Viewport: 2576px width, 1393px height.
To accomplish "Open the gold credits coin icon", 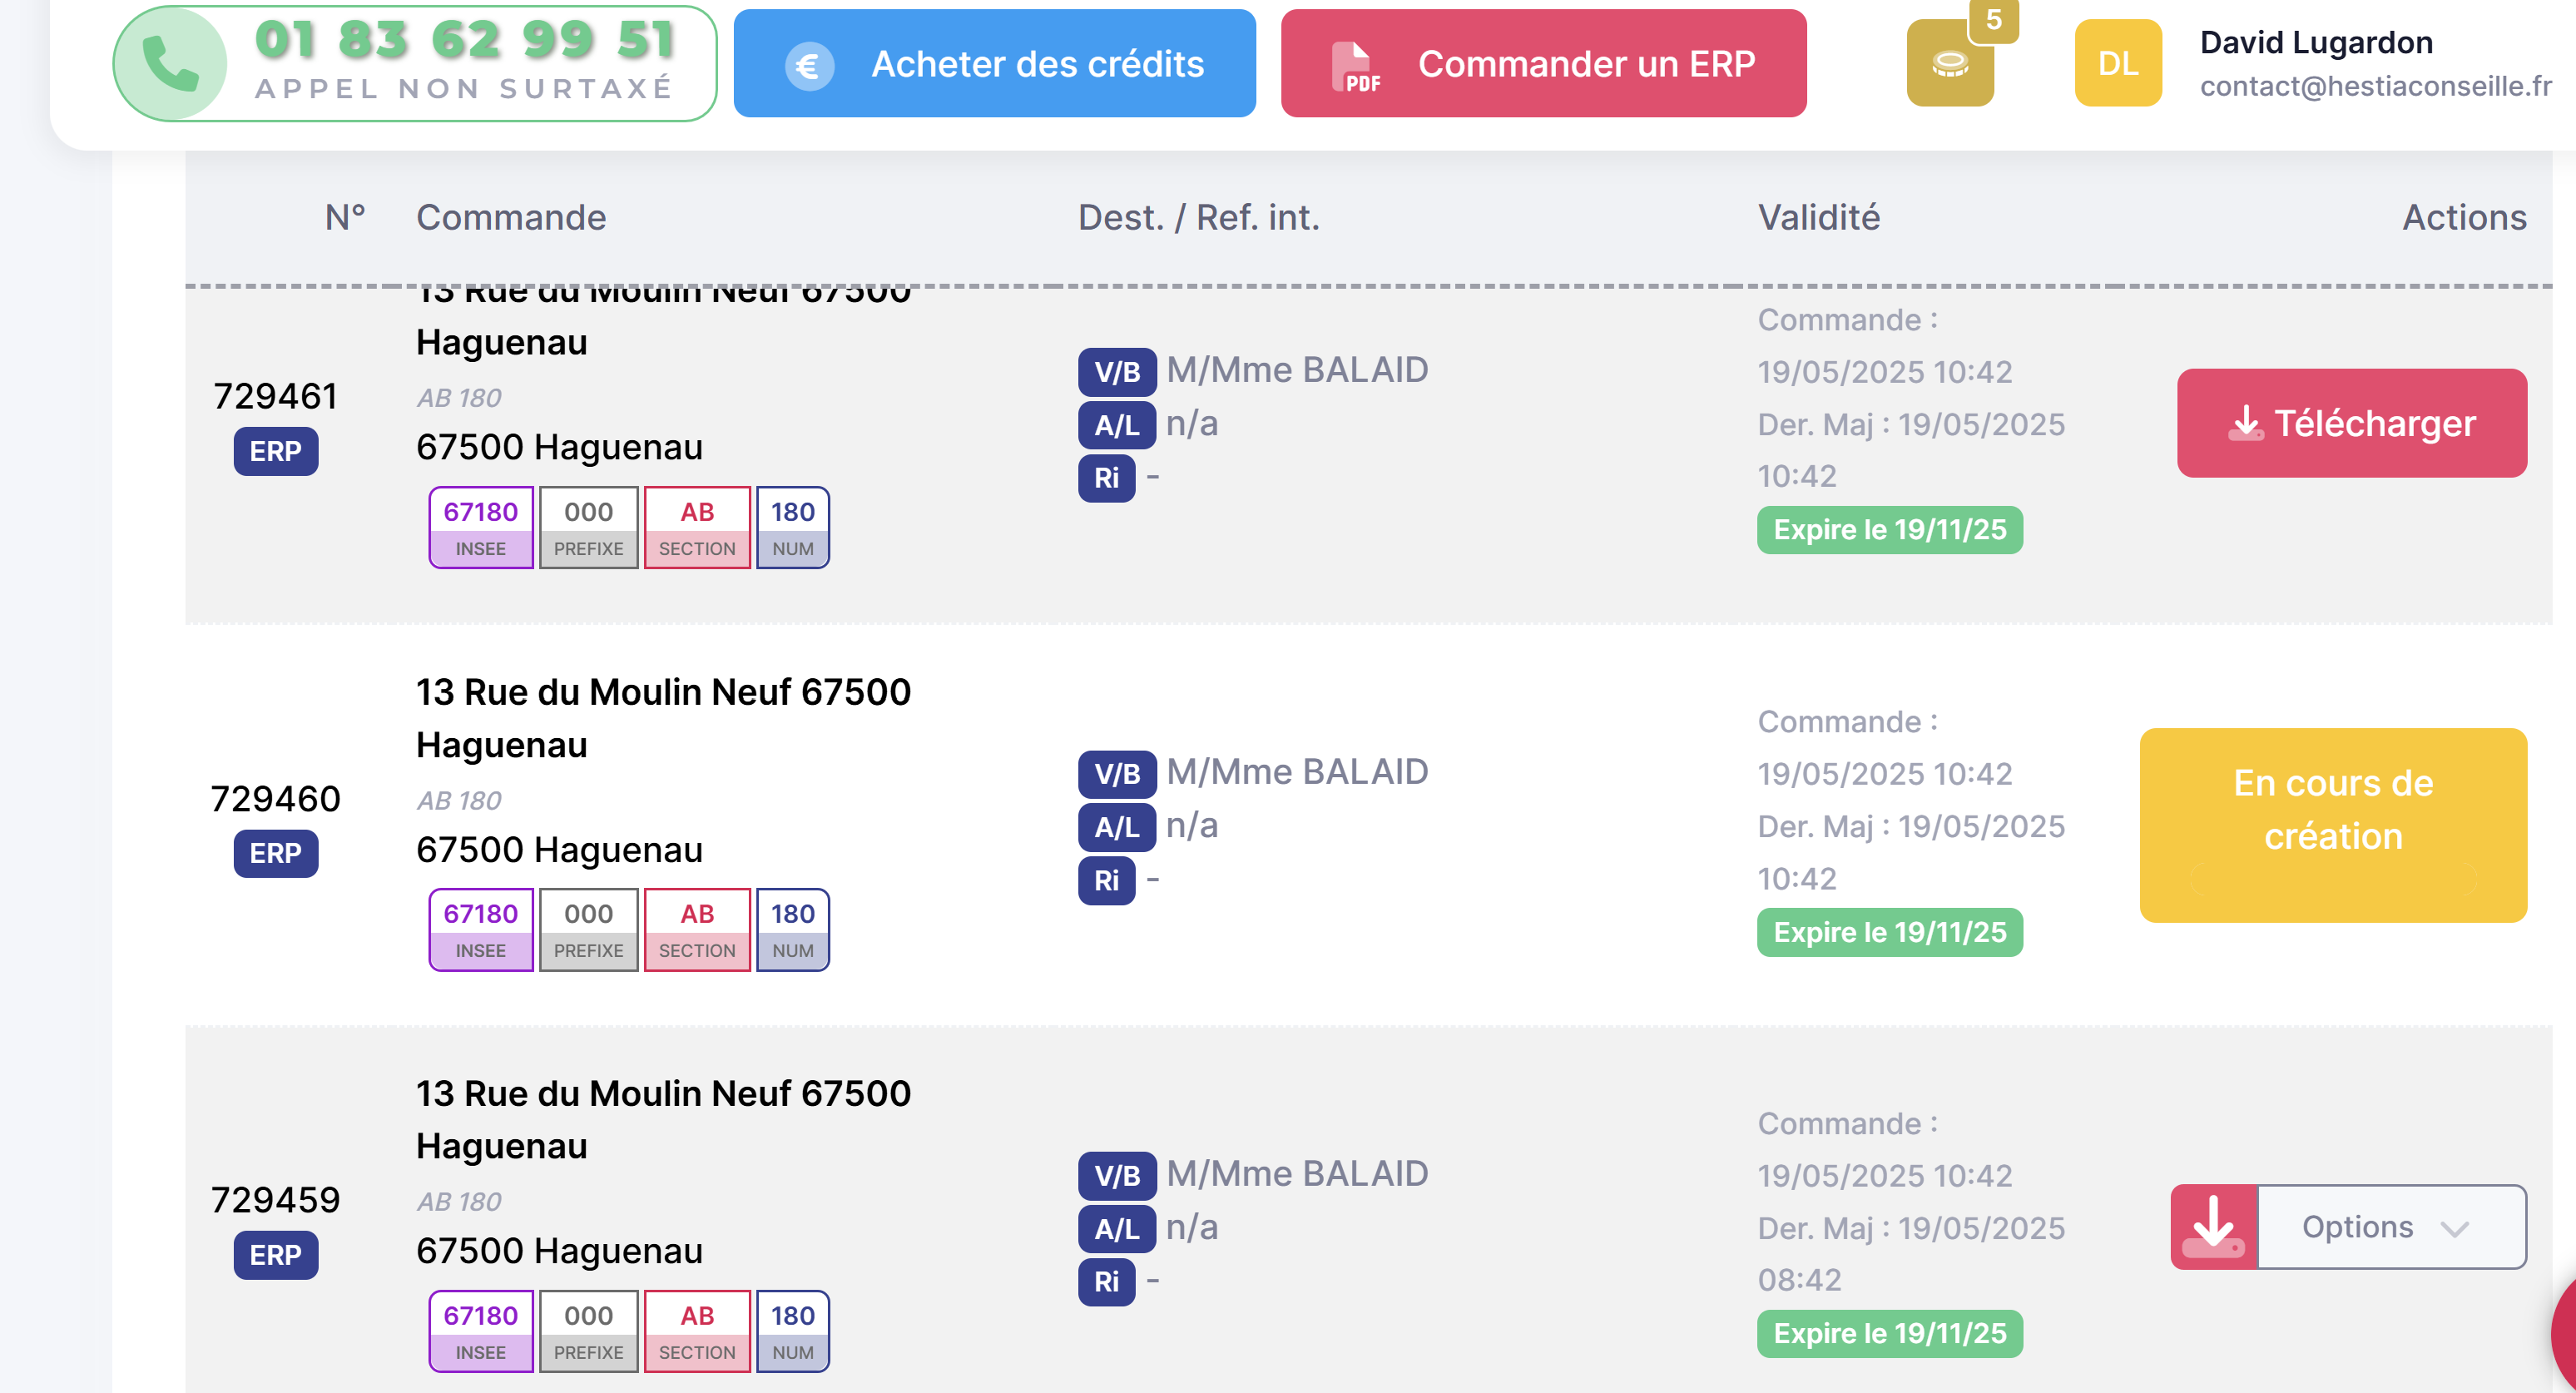I will point(1950,63).
